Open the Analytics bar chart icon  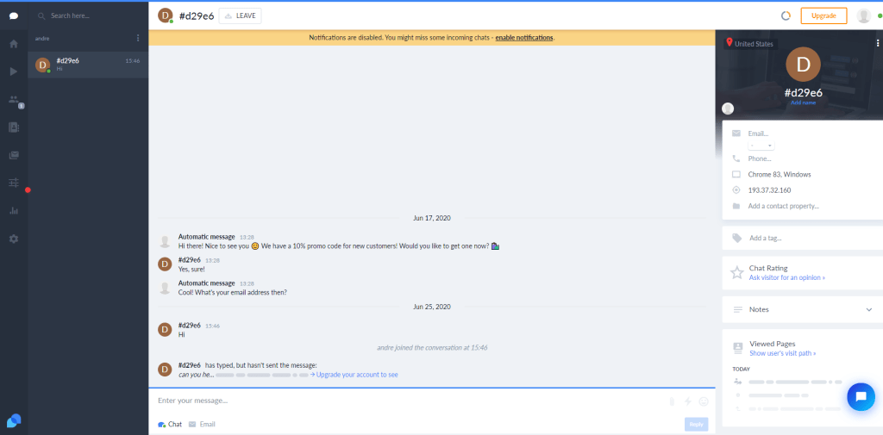tap(14, 211)
